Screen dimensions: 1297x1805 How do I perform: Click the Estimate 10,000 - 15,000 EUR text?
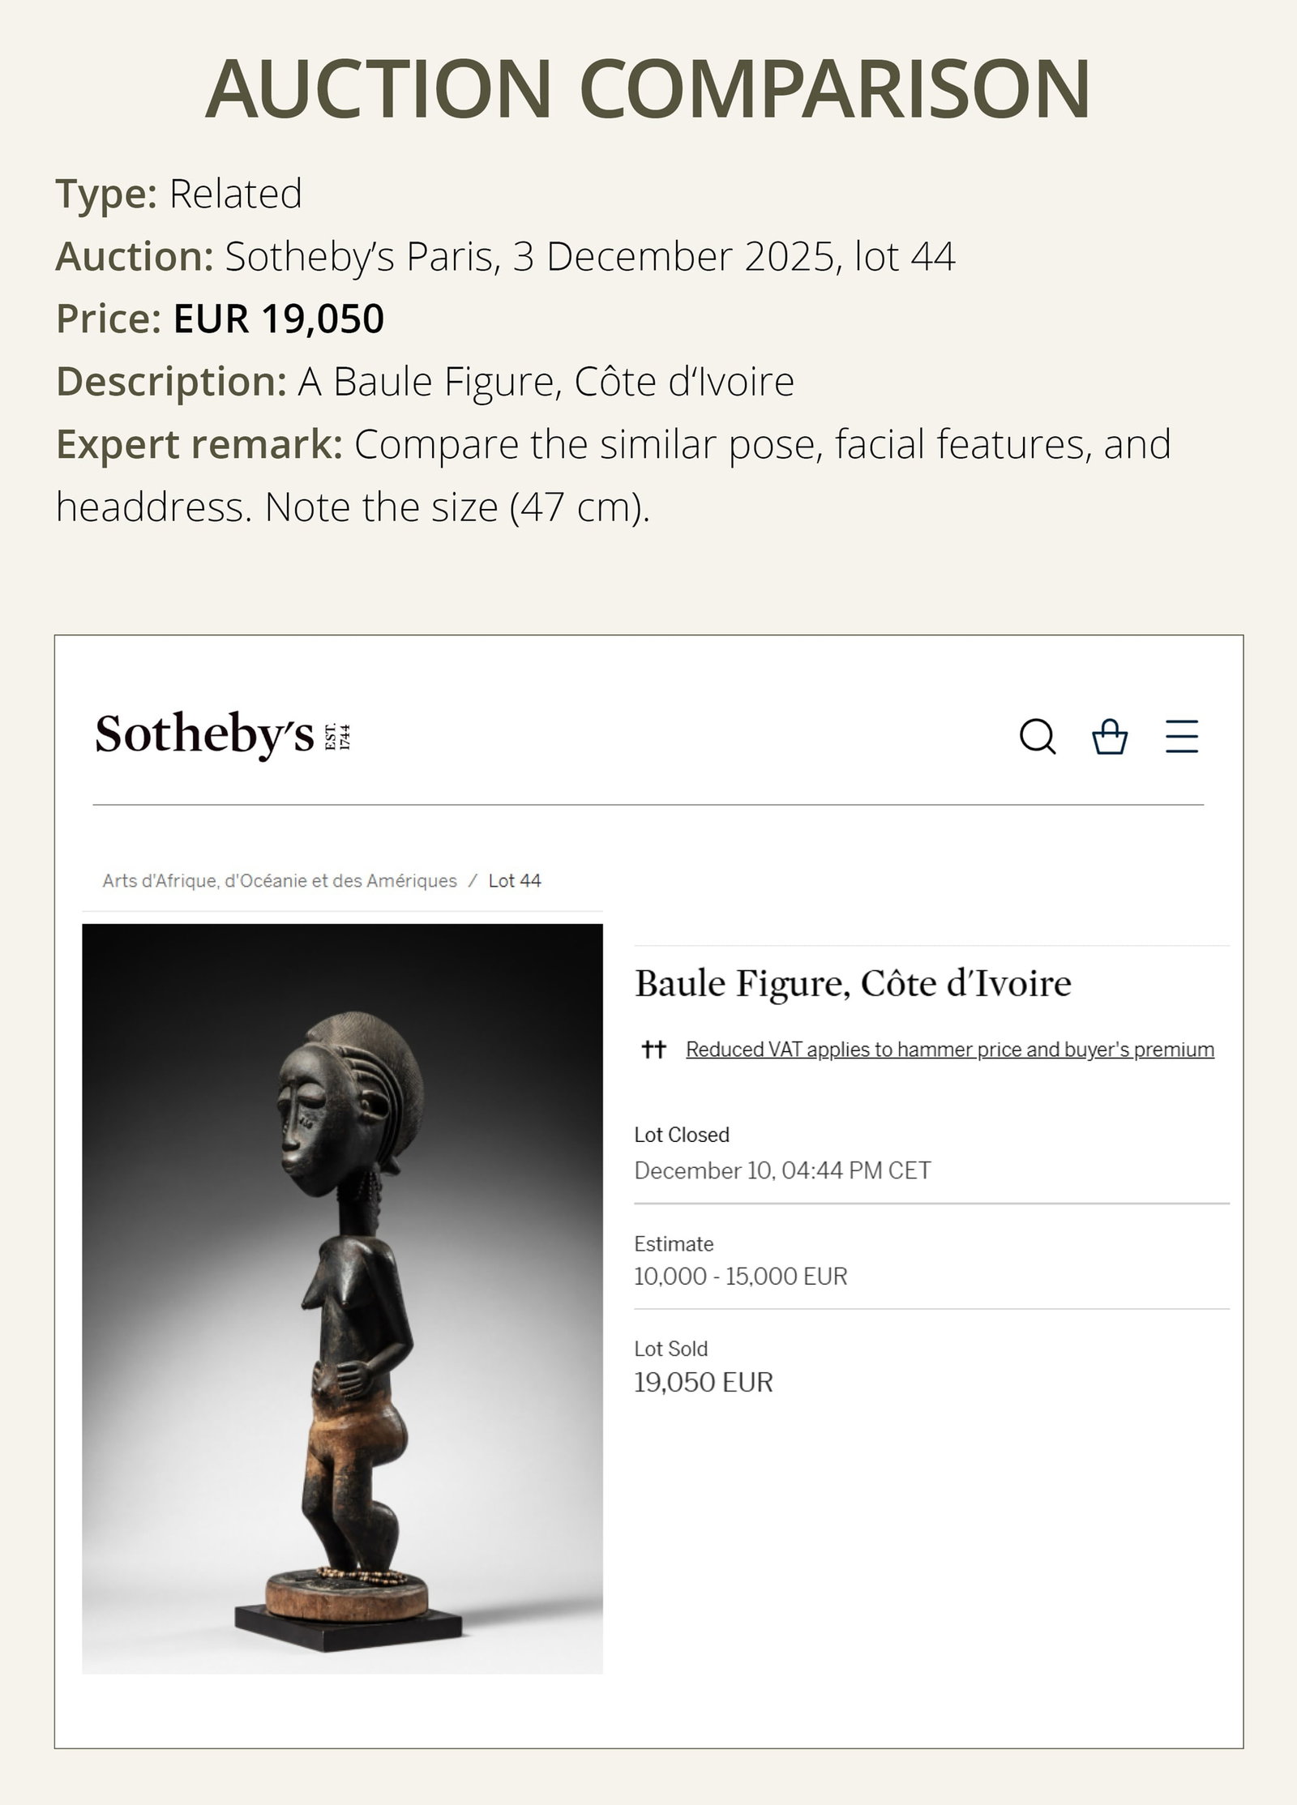[x=739, y=1277]
